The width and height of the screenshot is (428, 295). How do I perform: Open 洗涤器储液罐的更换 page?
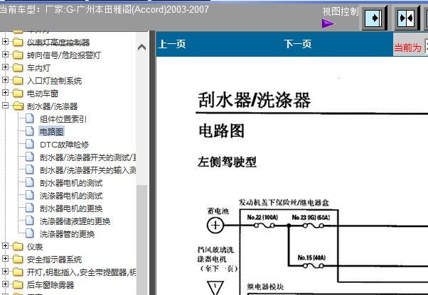(x=75, y=221)
